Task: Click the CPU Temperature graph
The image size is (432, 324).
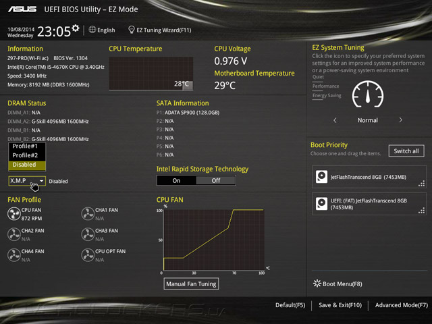Action: click(x=151, y=74)
